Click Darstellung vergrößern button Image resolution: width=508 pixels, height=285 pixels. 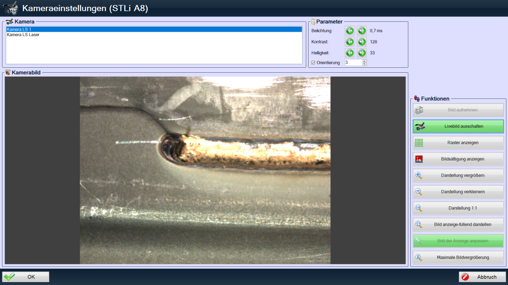click(458, 176)
